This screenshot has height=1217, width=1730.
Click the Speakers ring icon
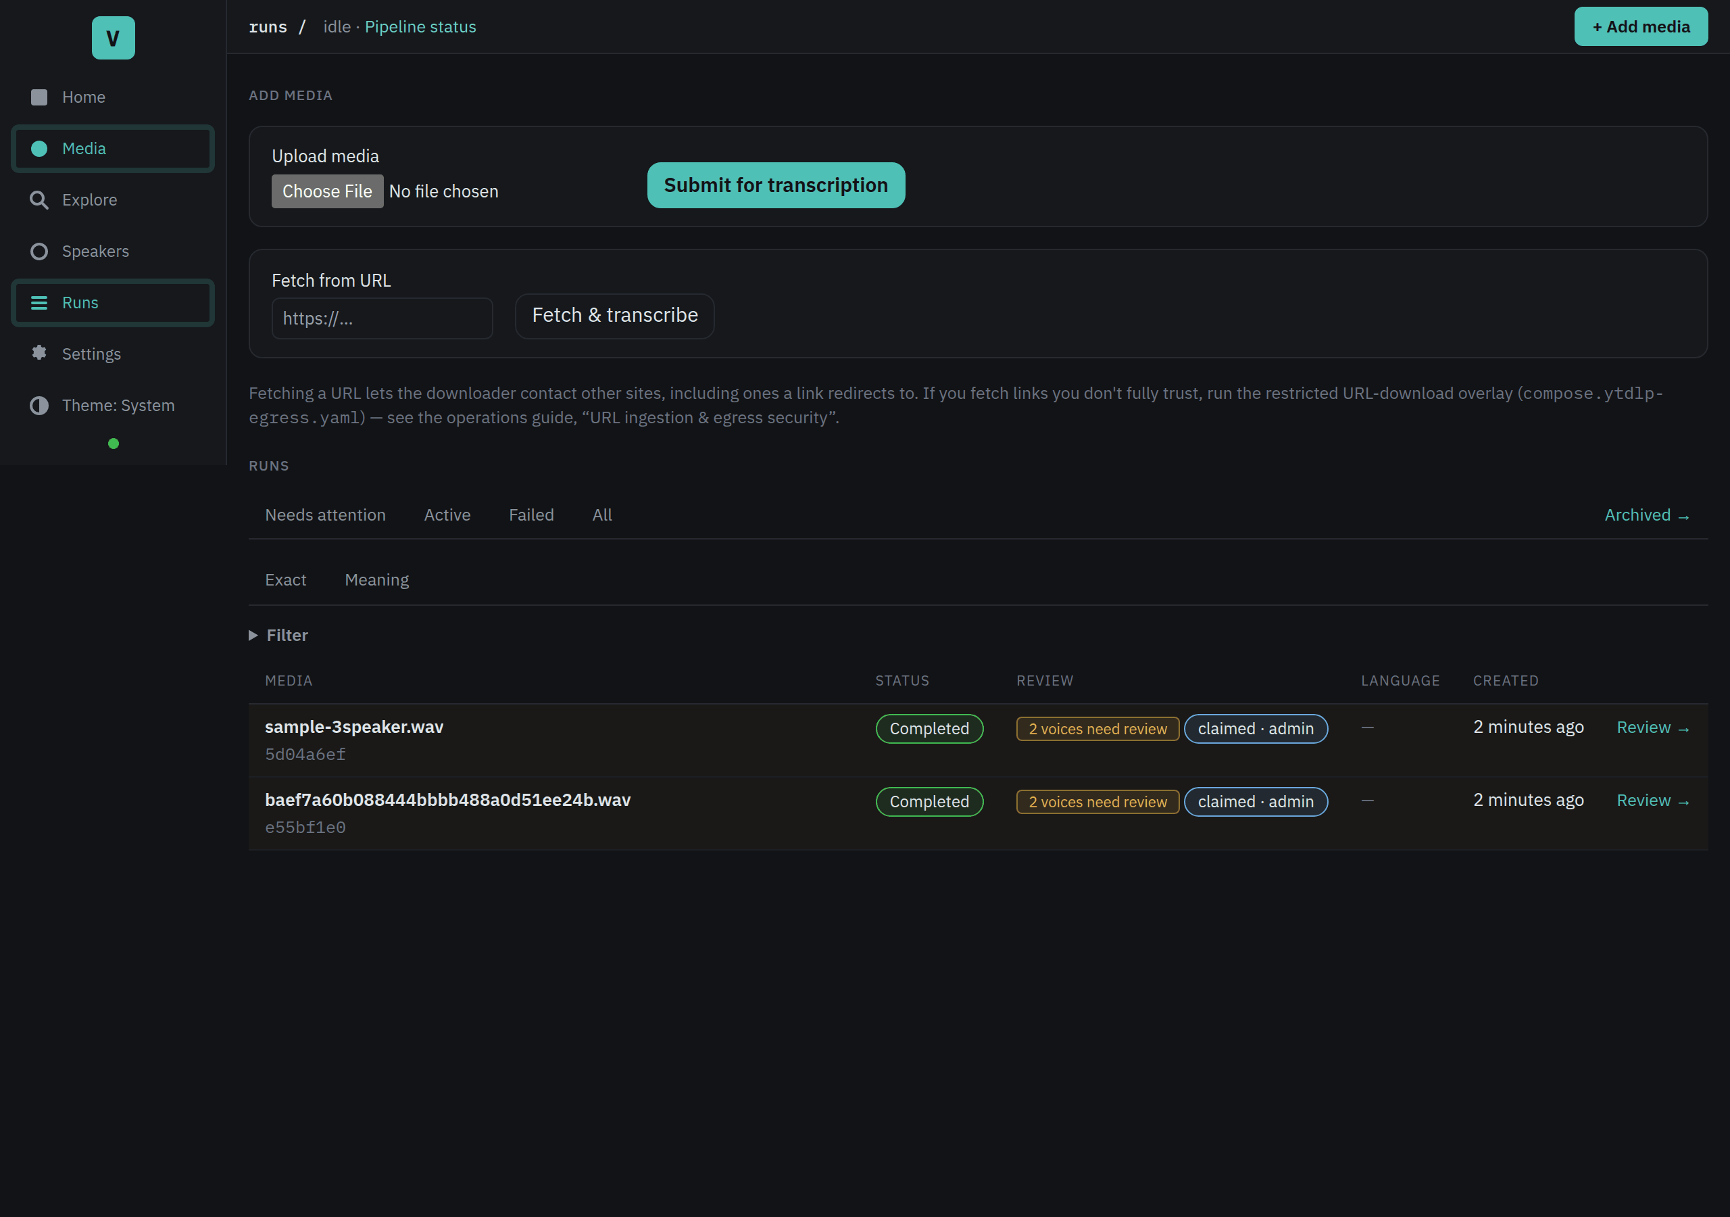(39, 251)
